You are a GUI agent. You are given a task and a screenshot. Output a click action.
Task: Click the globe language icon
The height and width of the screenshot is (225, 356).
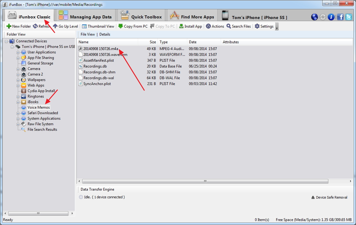[x=315, y=17]
